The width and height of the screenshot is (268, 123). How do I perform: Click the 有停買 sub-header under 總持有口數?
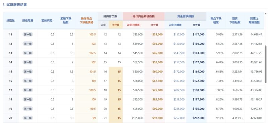click(x=116, y=25)
